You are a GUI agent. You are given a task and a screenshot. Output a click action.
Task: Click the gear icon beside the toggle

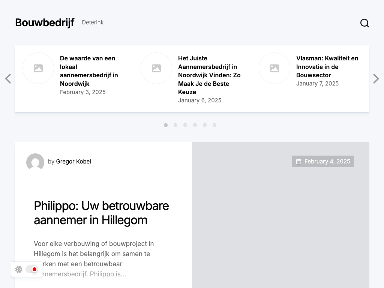[x=19, y=269]
